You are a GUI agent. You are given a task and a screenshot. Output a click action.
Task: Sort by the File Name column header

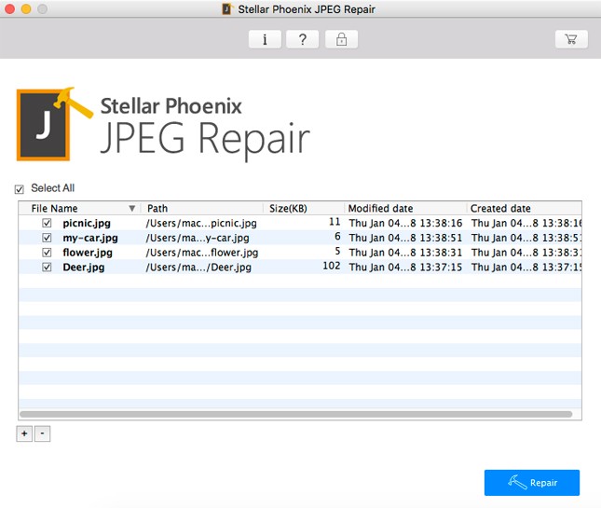pyautogui.click(x=79, y=208)
